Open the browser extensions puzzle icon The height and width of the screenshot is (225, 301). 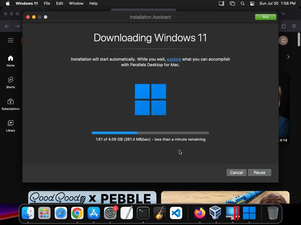click(x=284, y=26)
